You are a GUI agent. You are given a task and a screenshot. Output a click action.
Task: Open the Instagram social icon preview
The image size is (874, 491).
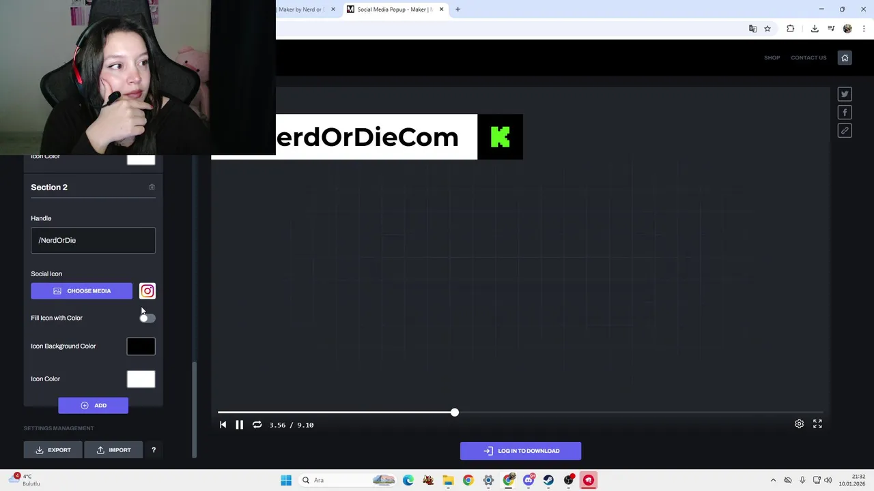point(147,291)
